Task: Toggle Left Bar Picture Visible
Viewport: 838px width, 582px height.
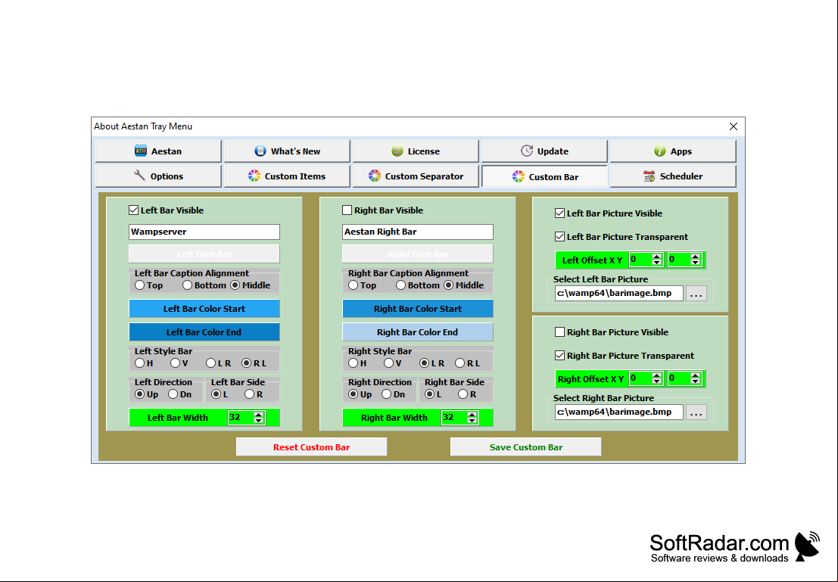Action: point(560,213)
